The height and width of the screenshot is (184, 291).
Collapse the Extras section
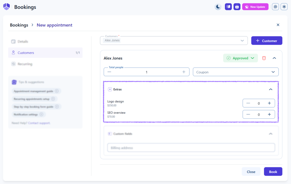click(x=271, y=89)
